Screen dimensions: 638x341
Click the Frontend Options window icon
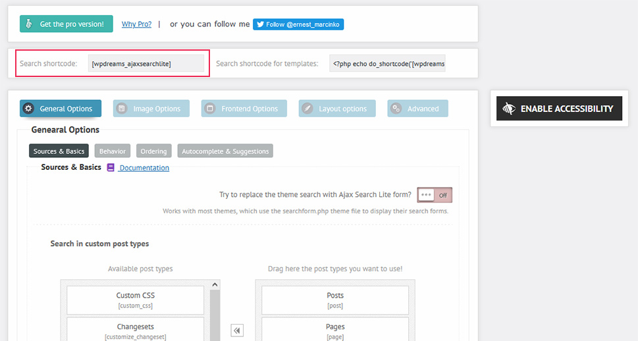[210, 108]
